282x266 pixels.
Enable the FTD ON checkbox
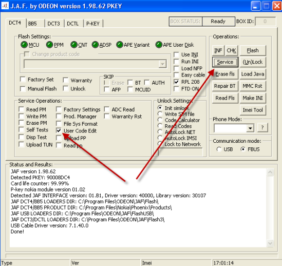point(176,89)
